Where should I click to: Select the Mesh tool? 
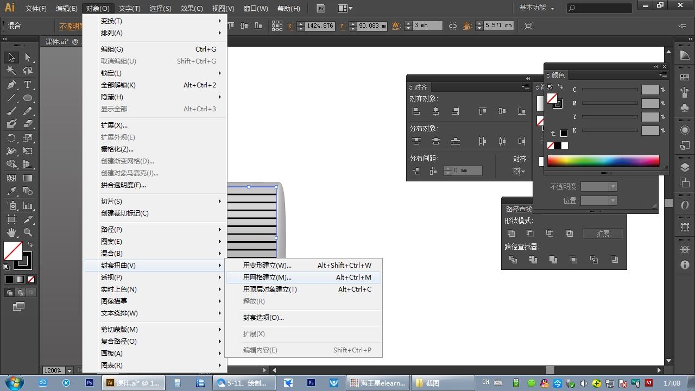pyautogui.click(x=11, y=178)
